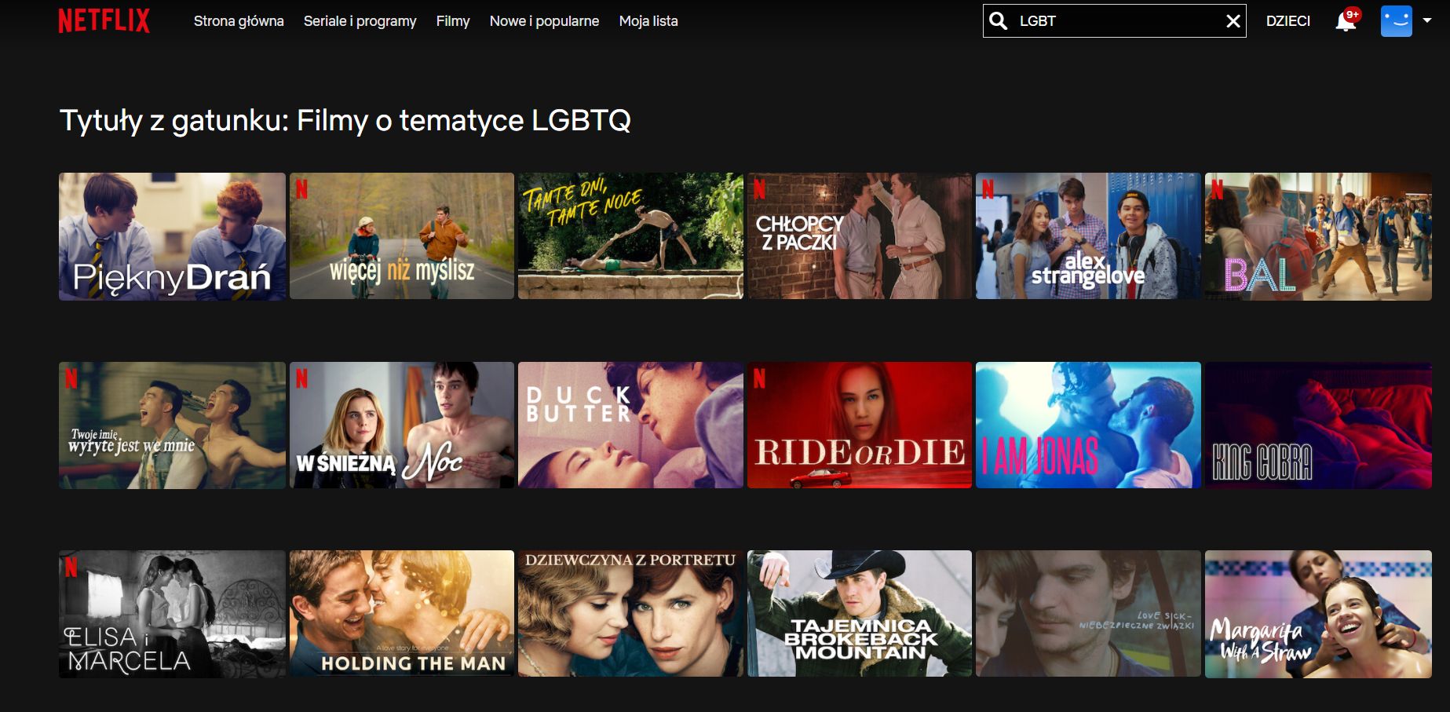Open Dziewczyna z portretu

click(x=630, y=614)
